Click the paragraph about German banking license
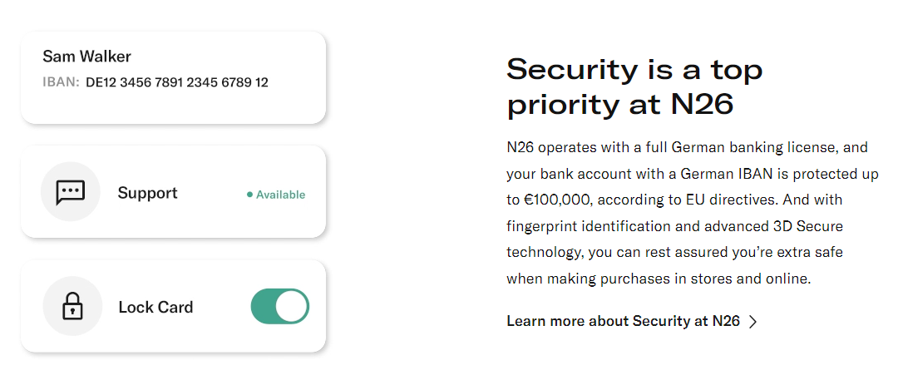This screenshot has width=903, height=380. click(x=693, y=213)
